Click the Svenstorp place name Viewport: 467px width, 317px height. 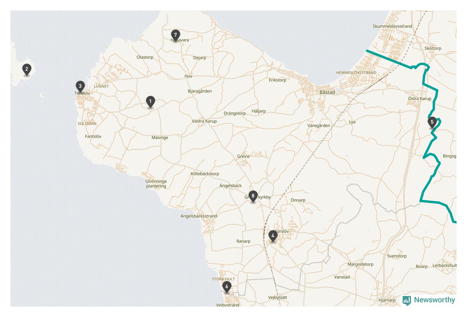coord(397,256)
